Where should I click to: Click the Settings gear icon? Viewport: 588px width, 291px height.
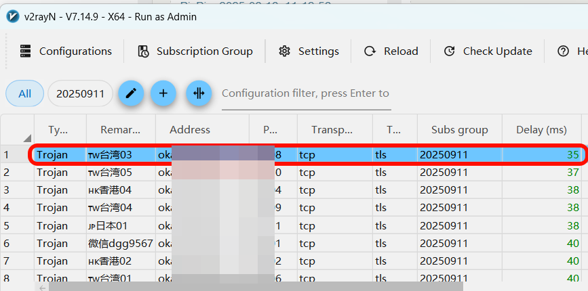[284, 51]
